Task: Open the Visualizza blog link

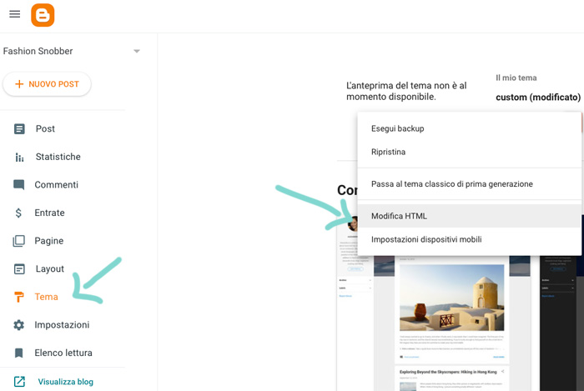Action: click(x=66, y=382)
